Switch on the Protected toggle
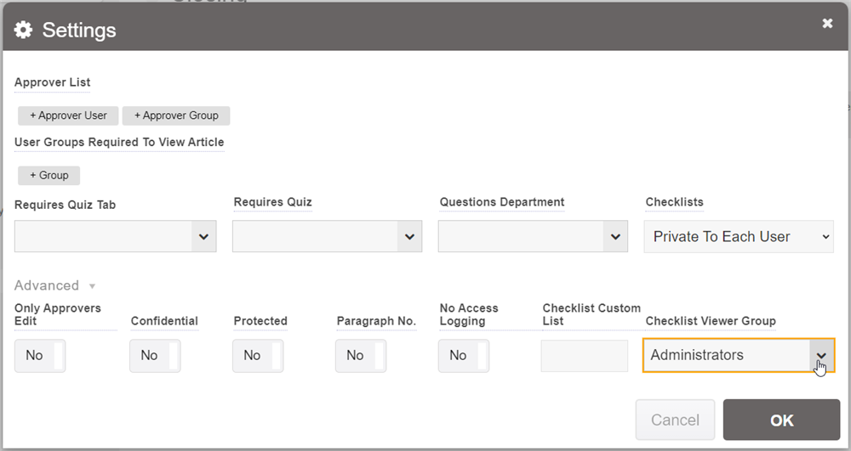 pyautogui.click(x=258, y=356)
